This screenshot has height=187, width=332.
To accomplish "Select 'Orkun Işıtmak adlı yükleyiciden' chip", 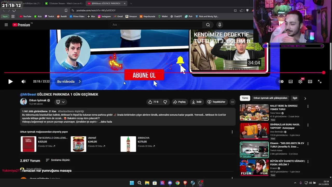I will coord(270,98).
